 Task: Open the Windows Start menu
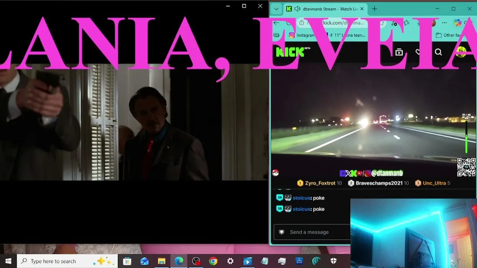8,261
